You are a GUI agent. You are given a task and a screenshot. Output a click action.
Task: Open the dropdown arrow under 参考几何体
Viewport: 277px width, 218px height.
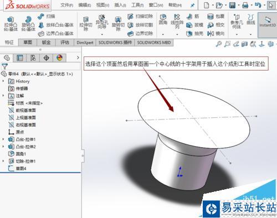pyautogui.click(x=237, y=34)
